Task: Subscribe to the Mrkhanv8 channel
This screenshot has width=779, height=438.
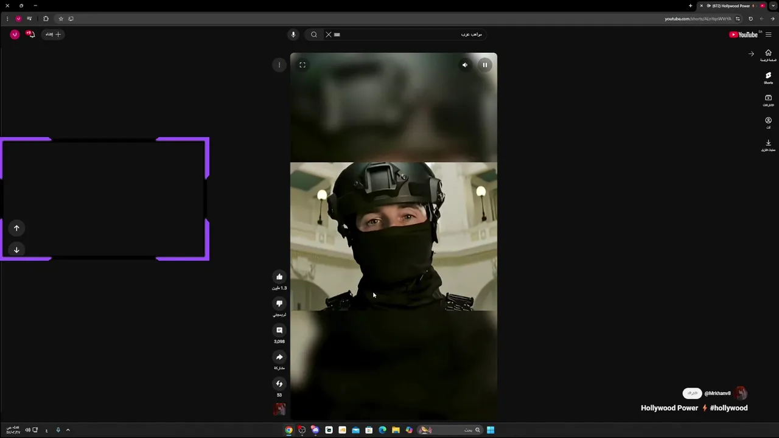Action: [x=692, y=394]
